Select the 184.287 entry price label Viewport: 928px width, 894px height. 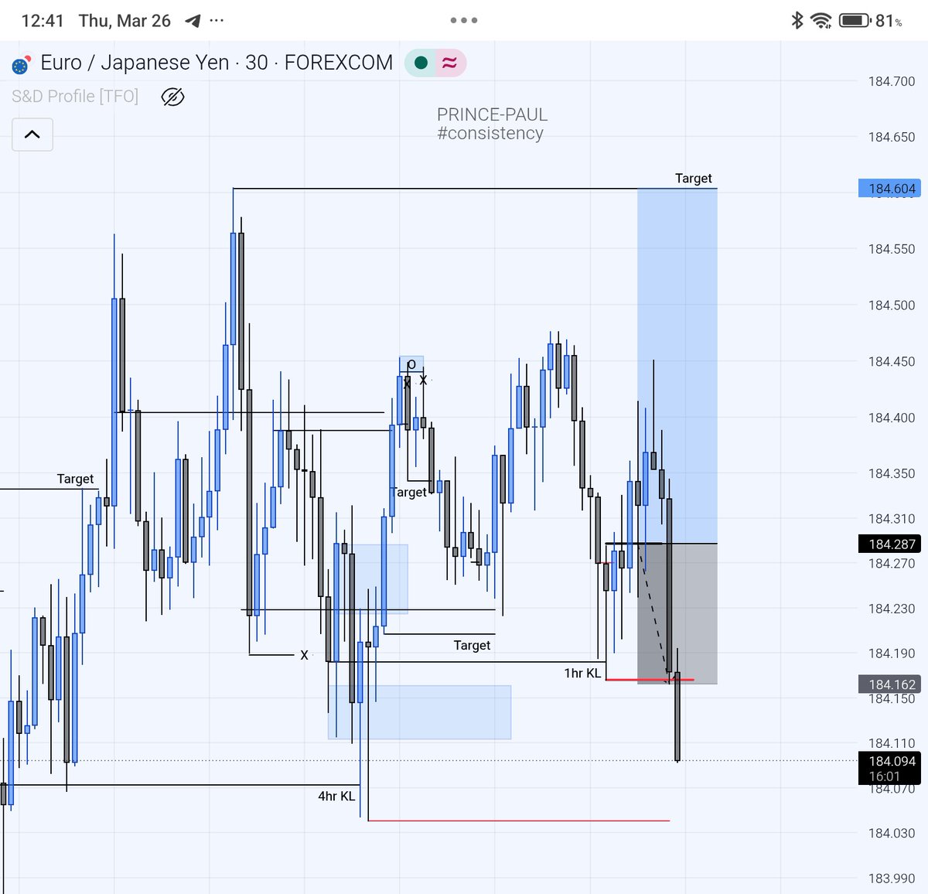point(889,544)
